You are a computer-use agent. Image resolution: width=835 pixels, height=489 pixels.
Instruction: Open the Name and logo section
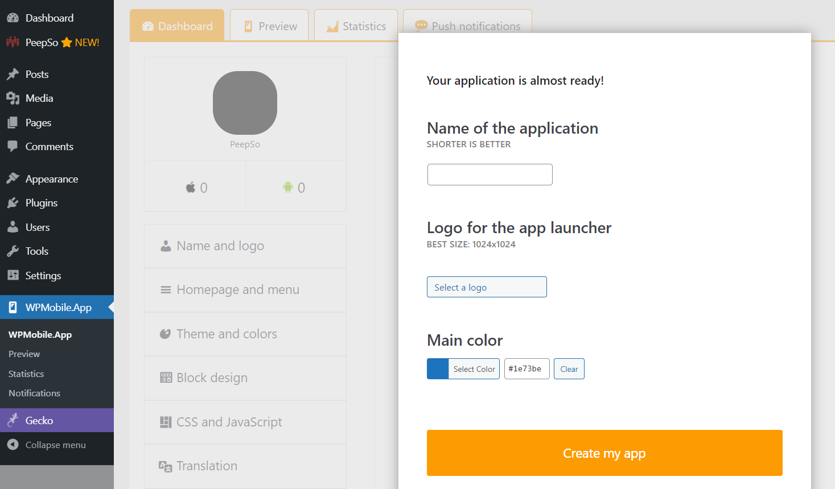[245, 246]
